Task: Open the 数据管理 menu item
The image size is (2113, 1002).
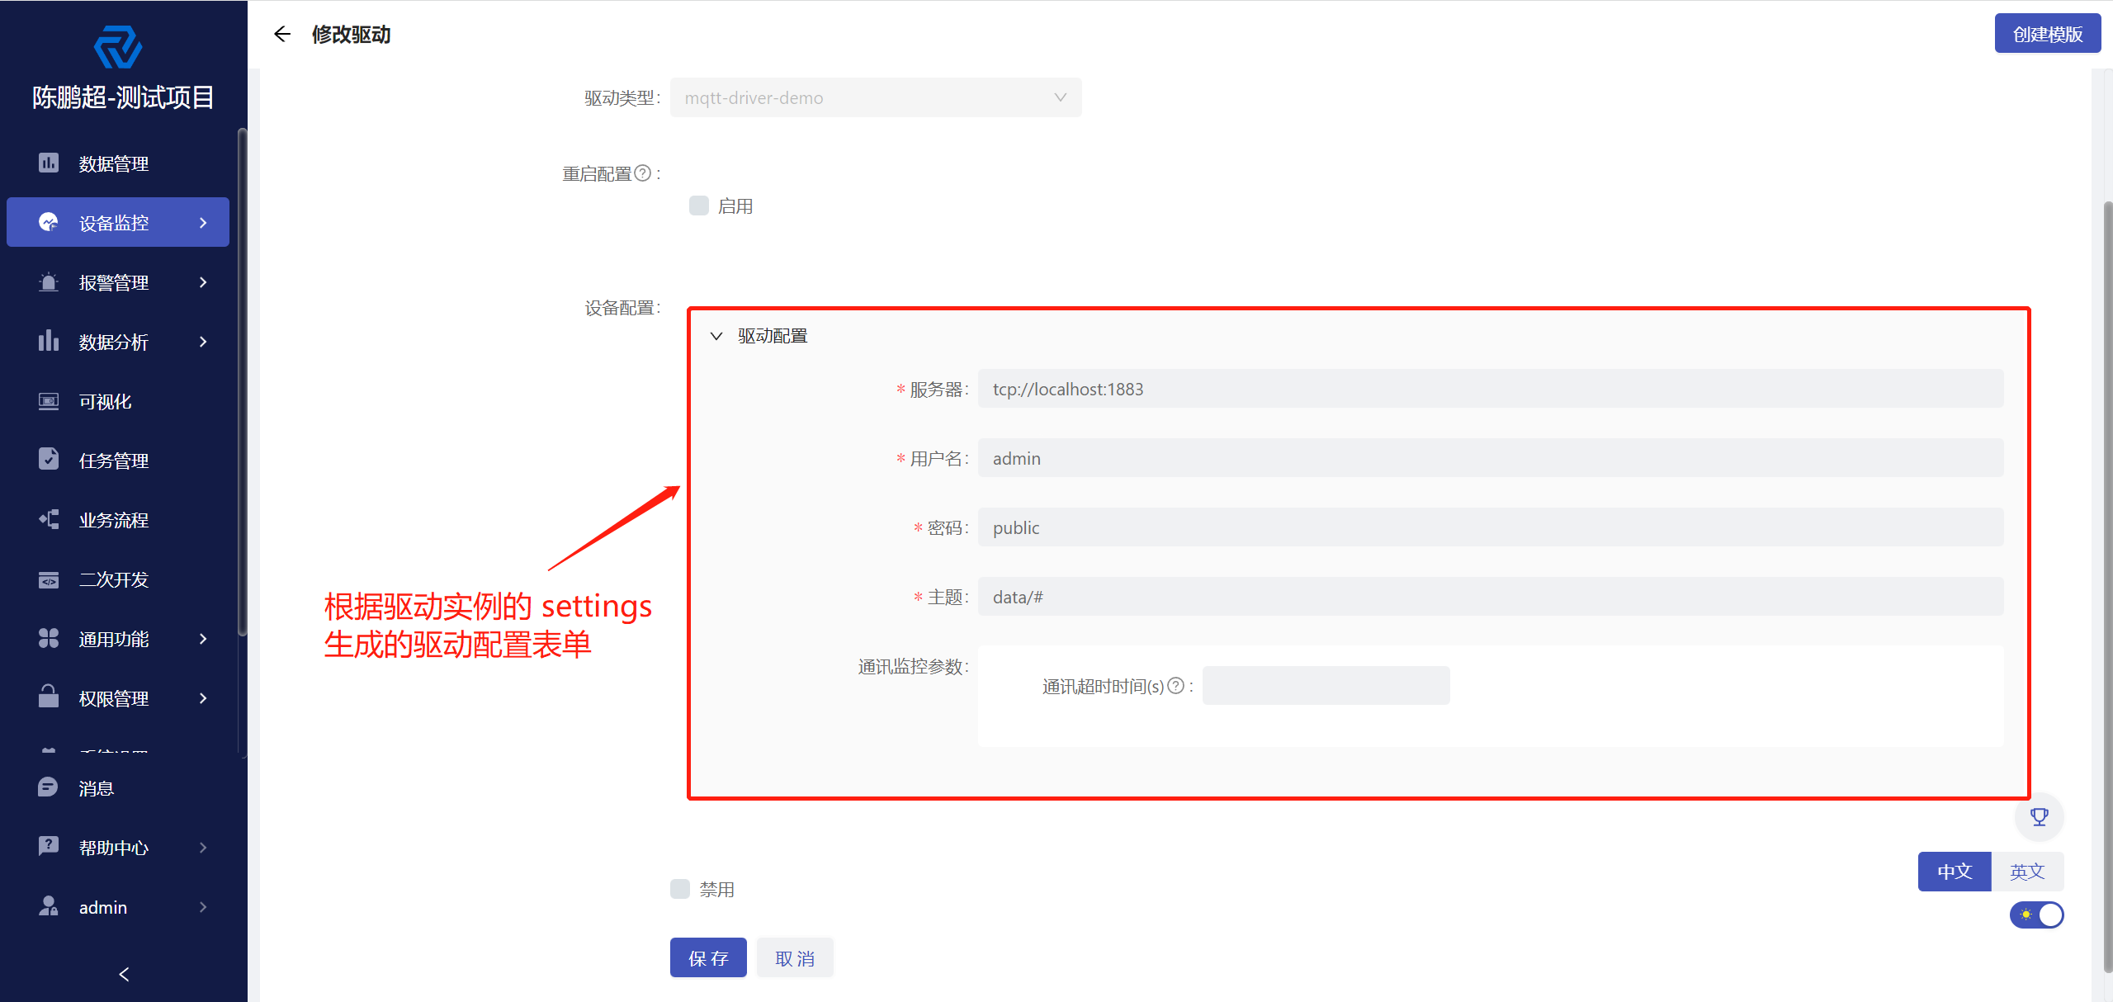Action: coord(118,163)
